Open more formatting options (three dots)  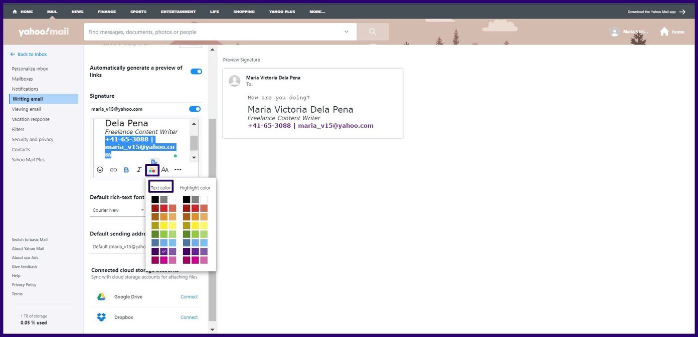[x=178, y=170]
